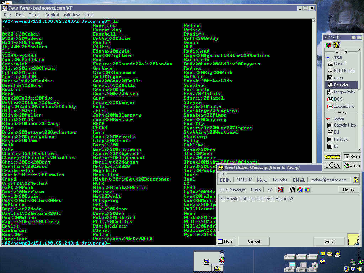Open the ICQ add users icon
Image resolution: width=364 pixels, height=273 pixels.
[x=328, y=45]
